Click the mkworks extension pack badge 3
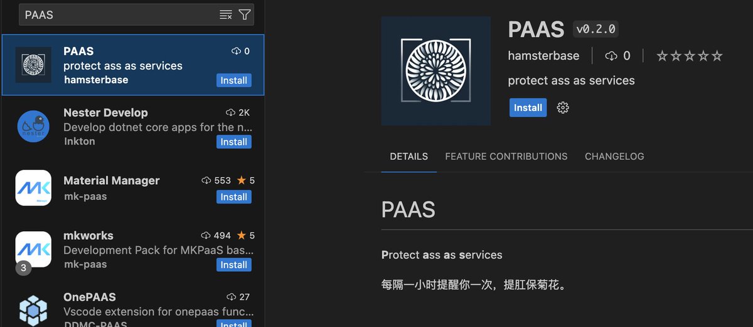This screenshot has width=753, height=327. 23,267
